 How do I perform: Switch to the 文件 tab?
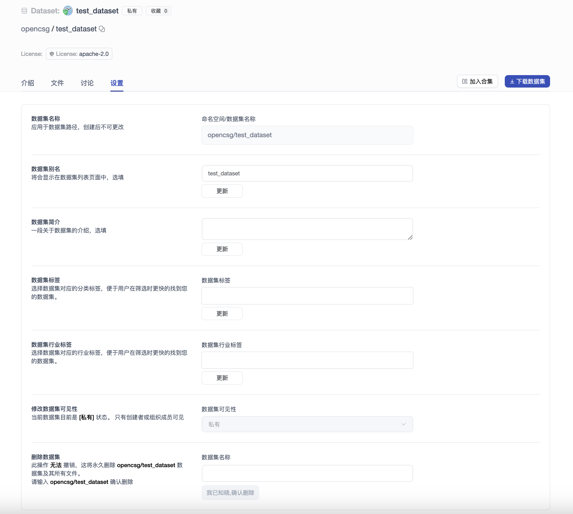coord(57,83)
